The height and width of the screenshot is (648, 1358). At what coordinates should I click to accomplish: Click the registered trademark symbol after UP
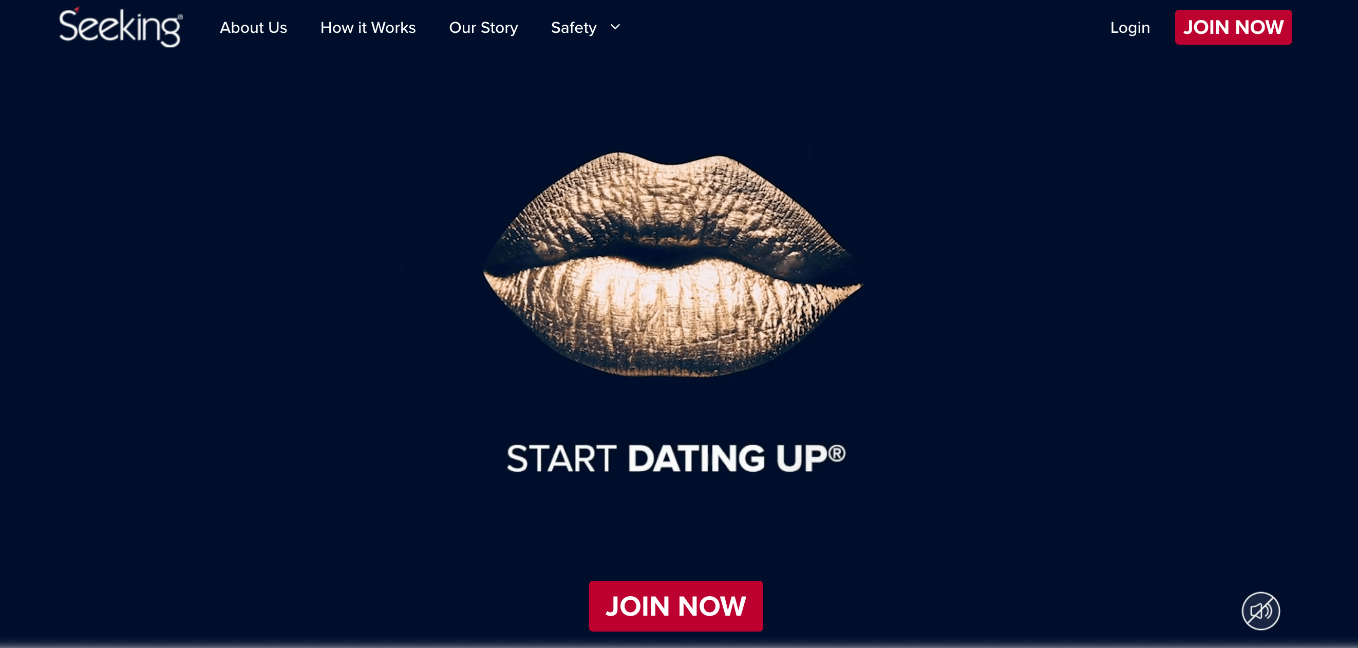click(837, 453)
